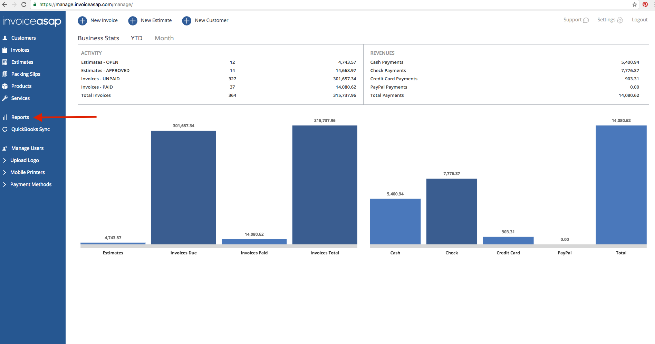
Task: Click the QuickBooks Sync refresh icon
Action: [5, 129]
